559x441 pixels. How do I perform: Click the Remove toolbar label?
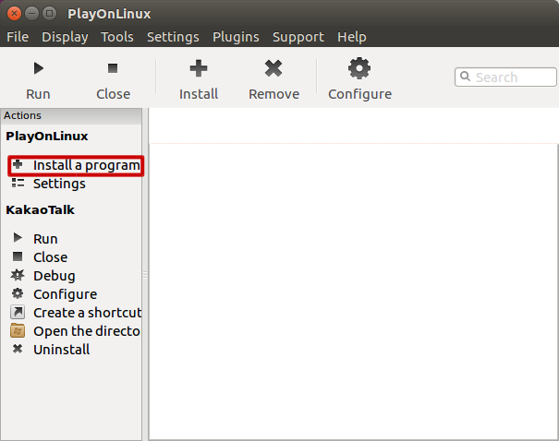point(273,94)
